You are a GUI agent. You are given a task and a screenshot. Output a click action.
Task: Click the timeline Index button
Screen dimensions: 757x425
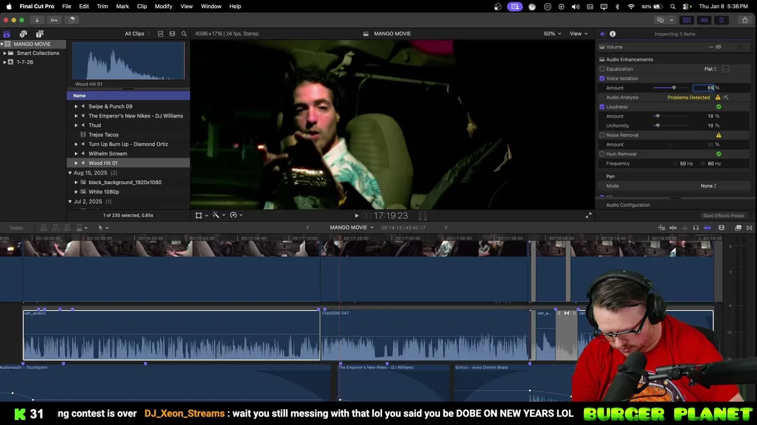point(17,228)
